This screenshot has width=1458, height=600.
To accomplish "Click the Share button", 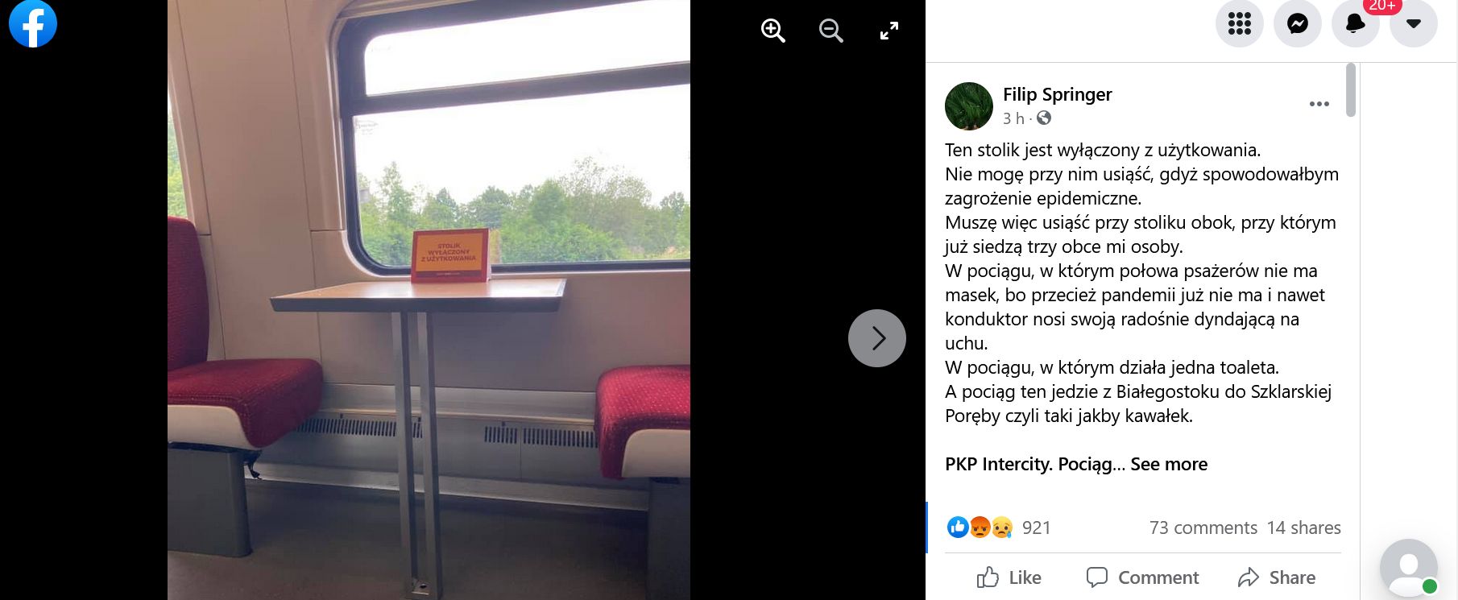I will click(x=1277, y=577).
